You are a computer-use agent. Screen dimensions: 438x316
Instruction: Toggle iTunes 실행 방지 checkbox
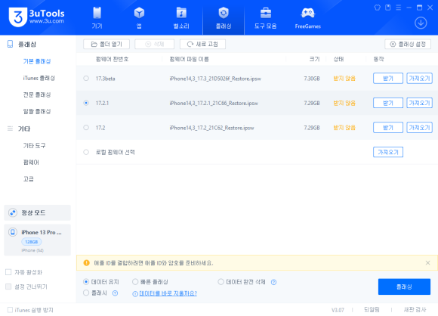click(x=10, y=310)
